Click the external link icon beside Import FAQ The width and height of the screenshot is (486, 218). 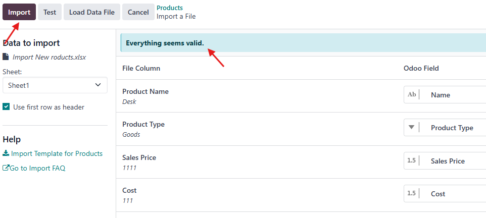6,168
